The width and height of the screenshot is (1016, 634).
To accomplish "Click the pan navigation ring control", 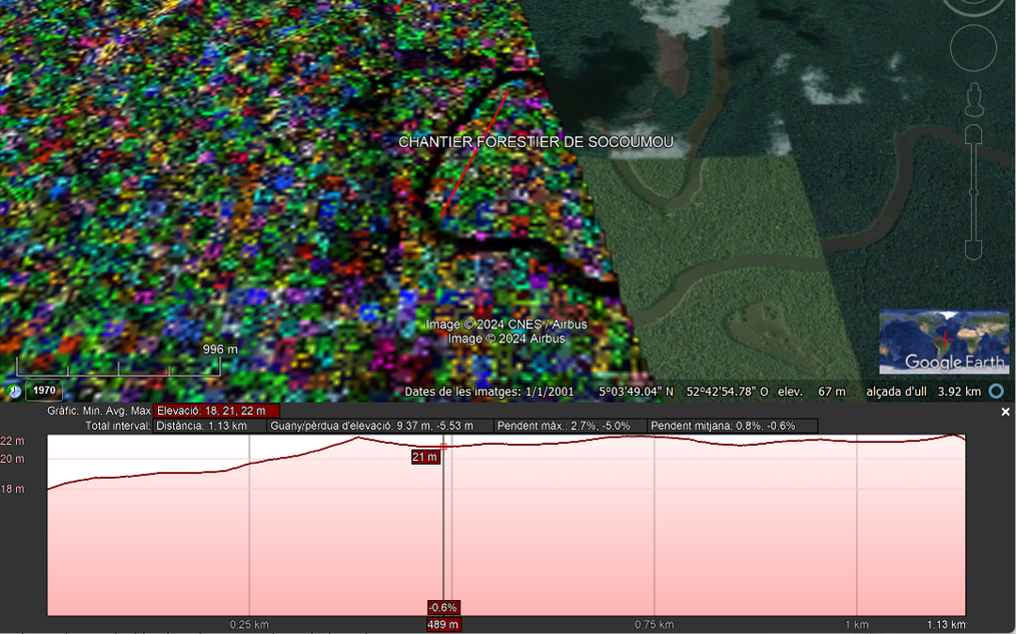I will pos(973,49).
